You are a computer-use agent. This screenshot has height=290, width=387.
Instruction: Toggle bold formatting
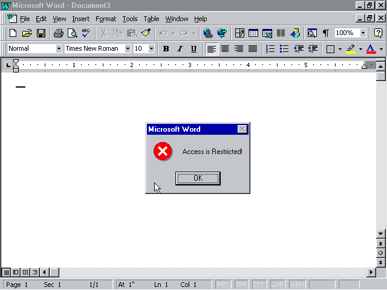tap(166, 49)
